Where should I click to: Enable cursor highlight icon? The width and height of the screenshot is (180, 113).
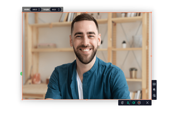(x=154, y=90)
